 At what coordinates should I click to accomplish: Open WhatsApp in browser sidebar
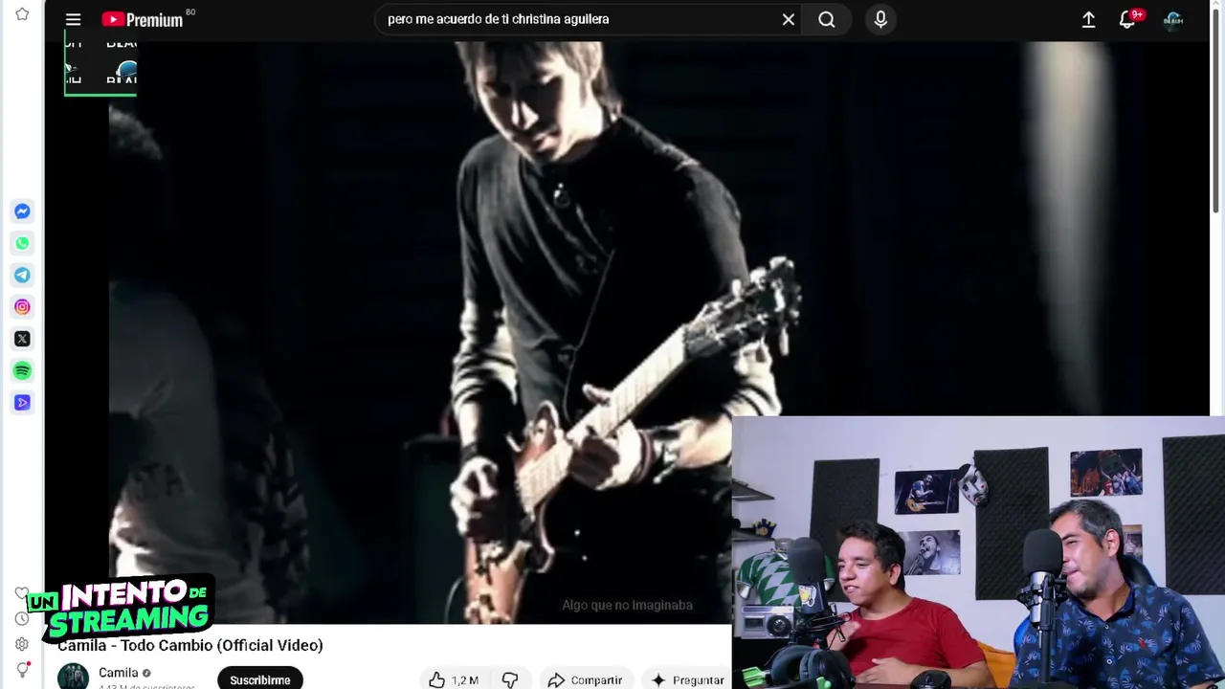pos(22,243)
